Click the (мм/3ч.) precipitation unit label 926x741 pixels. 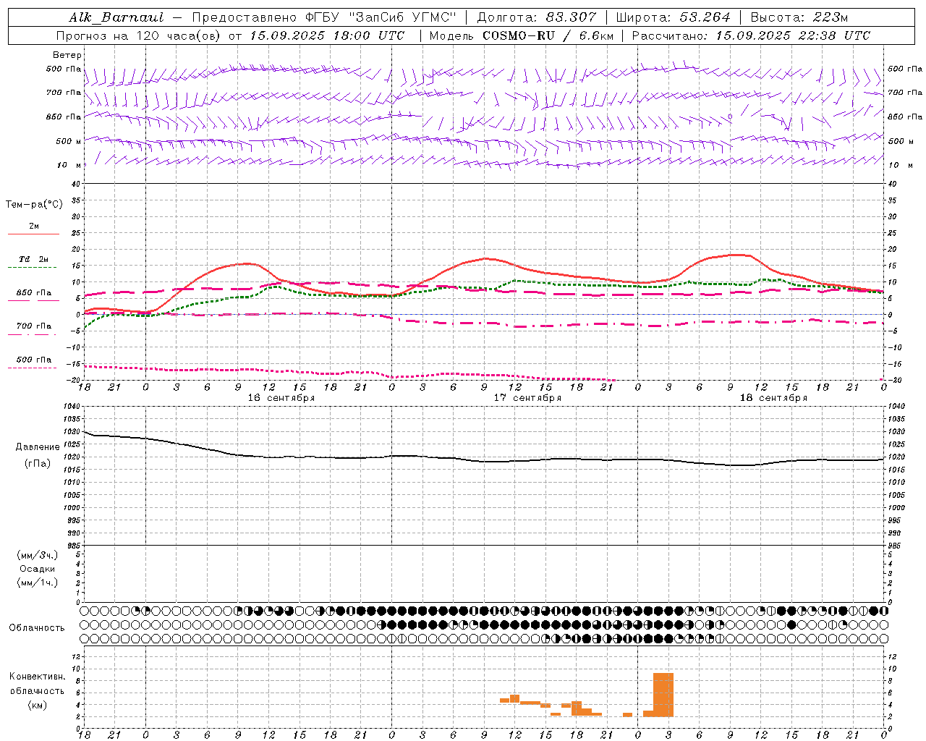pos(38,556)
